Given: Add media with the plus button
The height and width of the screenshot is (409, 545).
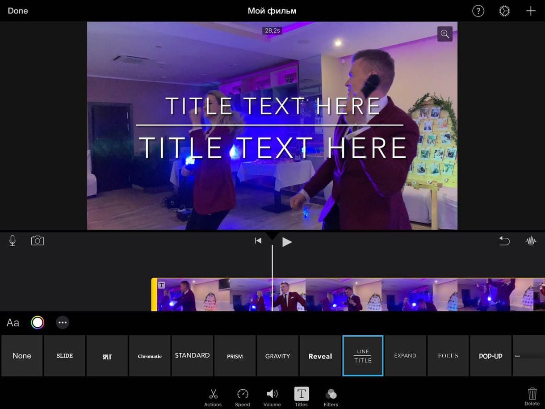Looking at the screenshot, I should [x=531, y=11].
